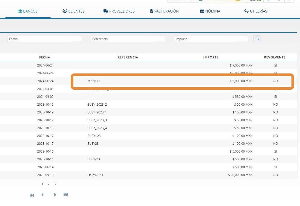Viewport: 300px width, 206px height.
Task: Focus the Referencia filter field
Action: point(128,39)
